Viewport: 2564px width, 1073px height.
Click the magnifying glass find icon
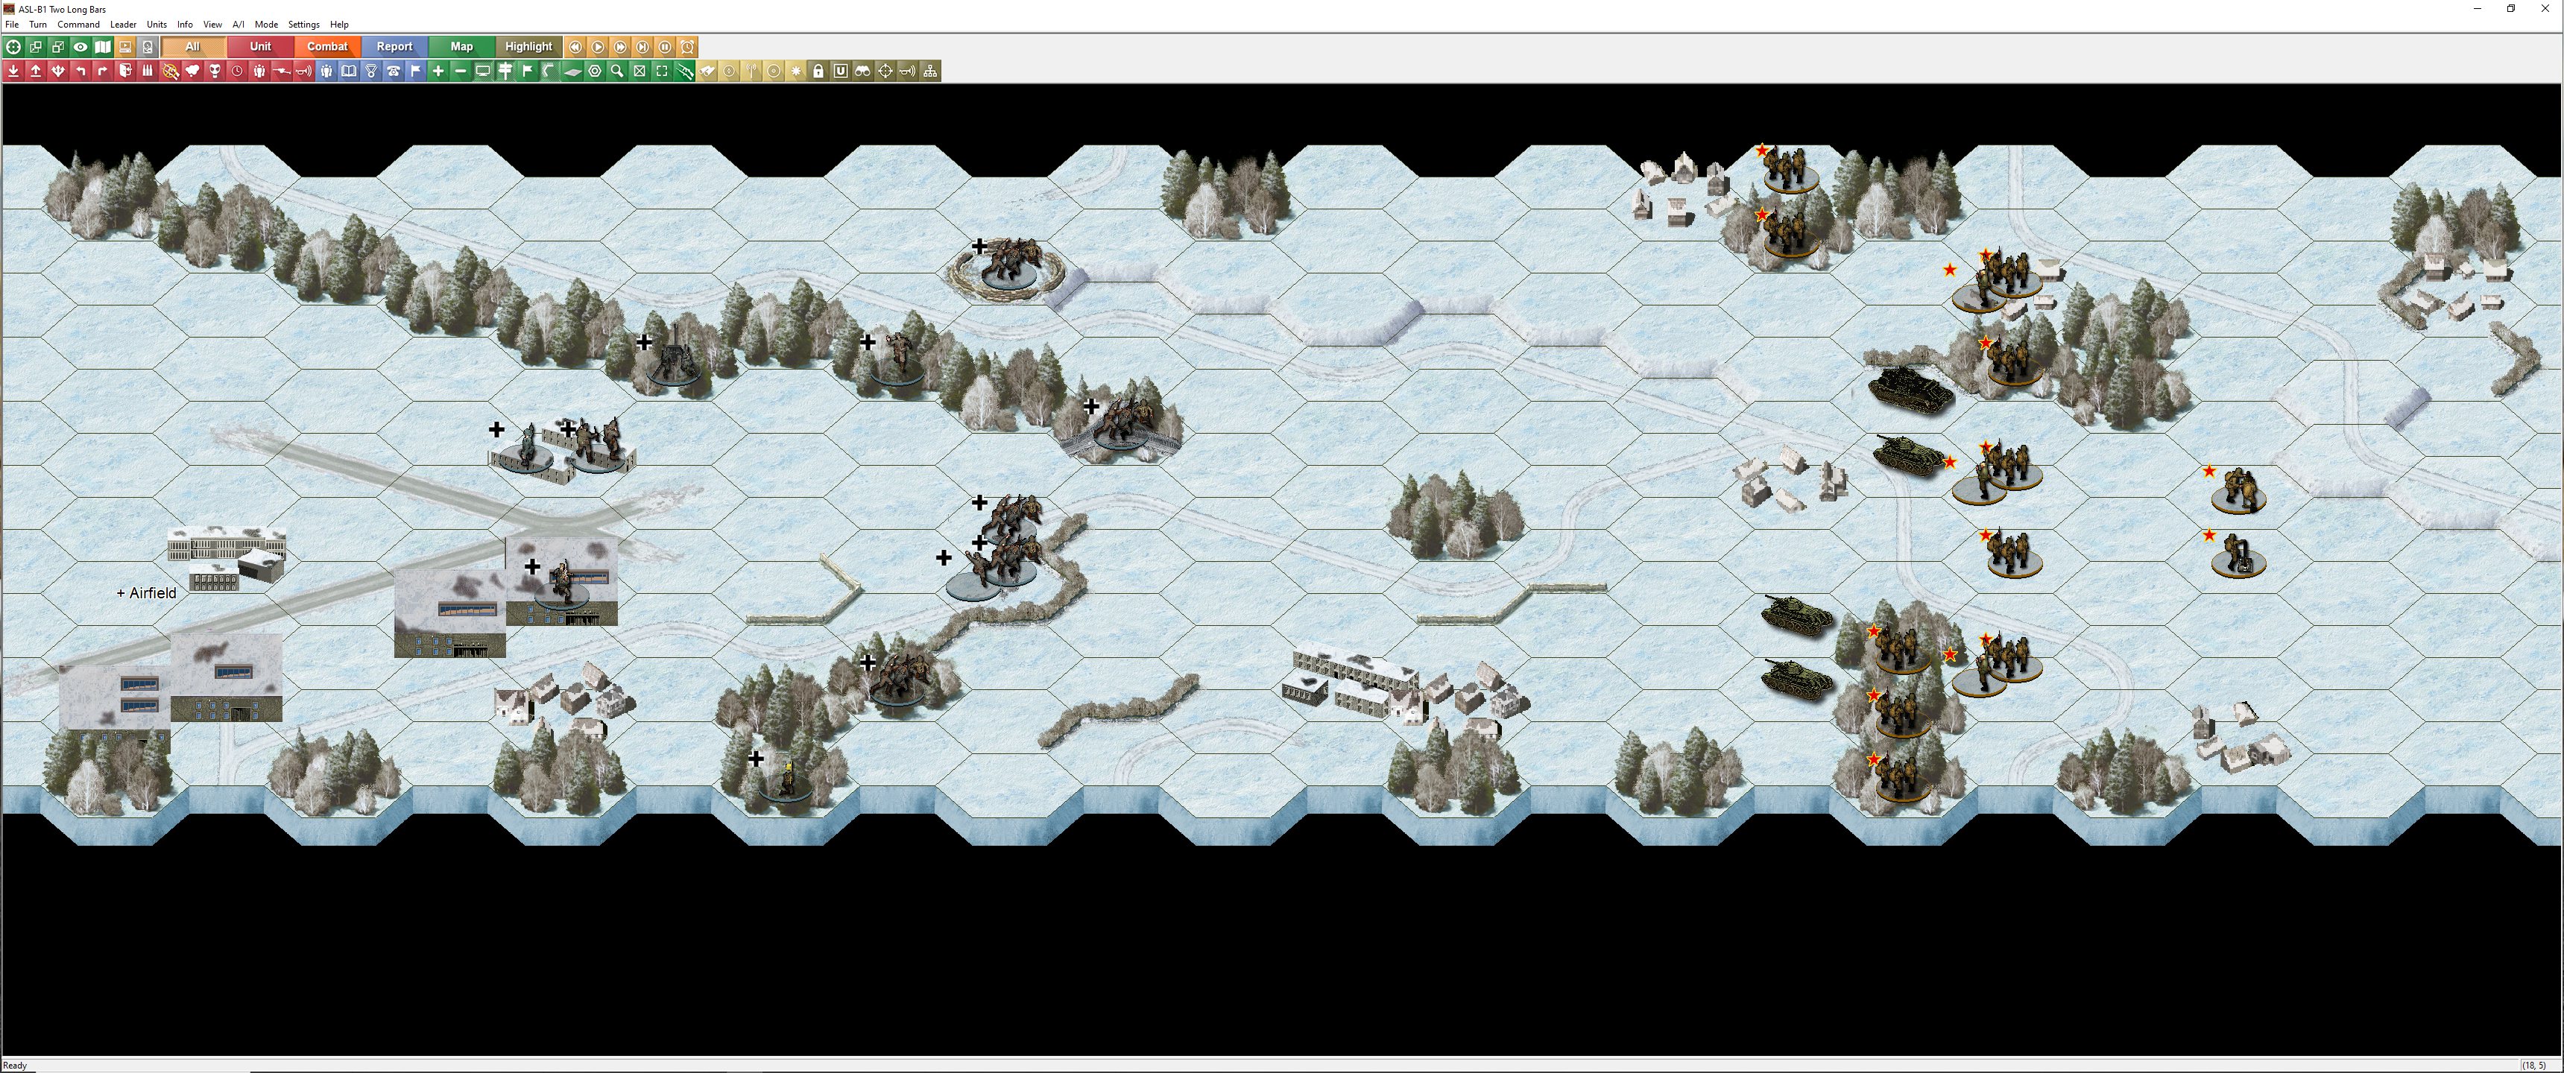(617, 71)
